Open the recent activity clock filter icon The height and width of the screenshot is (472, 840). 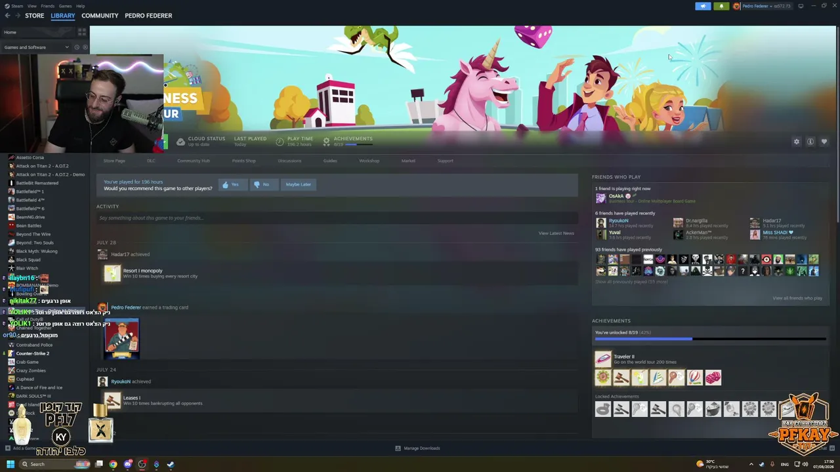(76, 47)
